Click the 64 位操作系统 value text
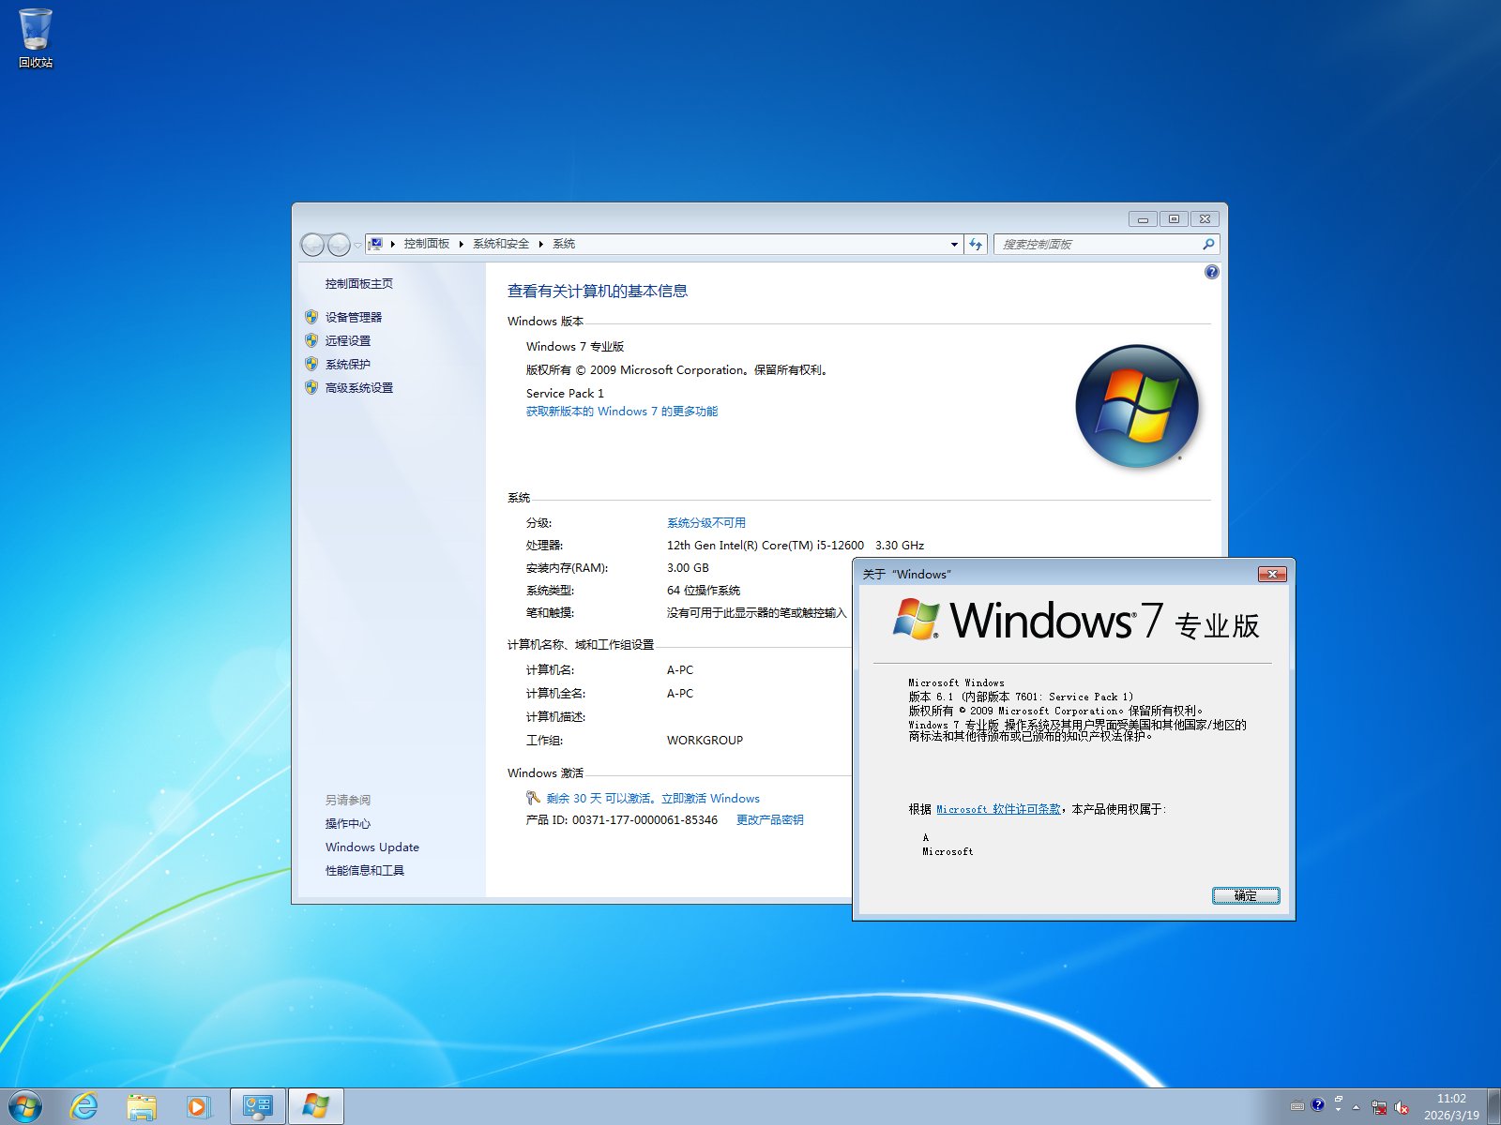Screen dimensions: 1501x1125 [x=704, y=591]
